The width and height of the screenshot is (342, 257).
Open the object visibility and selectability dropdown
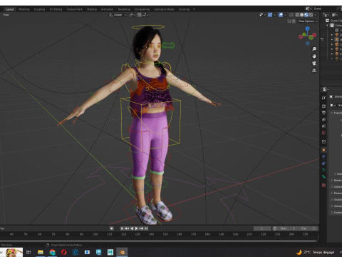(262, 15)
